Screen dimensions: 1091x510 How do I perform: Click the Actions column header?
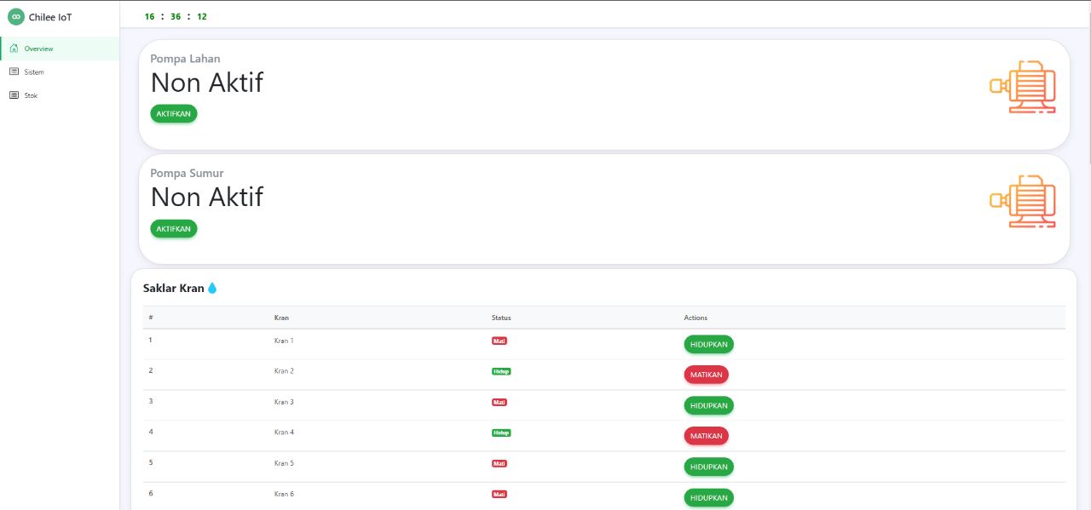pyautogui.click(x=696, y=318)
